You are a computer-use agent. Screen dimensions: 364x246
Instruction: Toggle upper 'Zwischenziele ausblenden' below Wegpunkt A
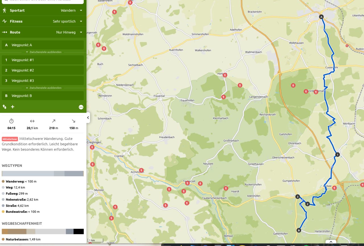click(44, 52)
